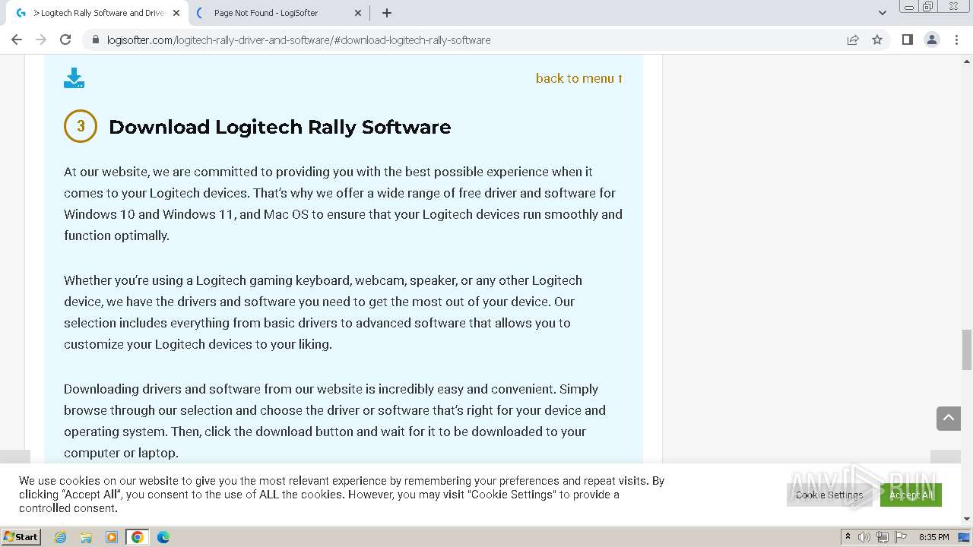Click the 8:35 PM clock

[x=934, y=537]
